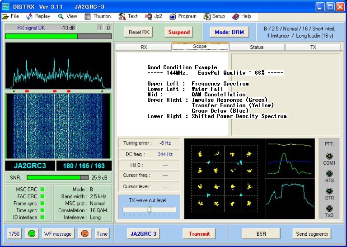Image resolution: width=347 pixels, height=247 pixels.
Task: Open the Help menu
Action: (x=242, y=16)
